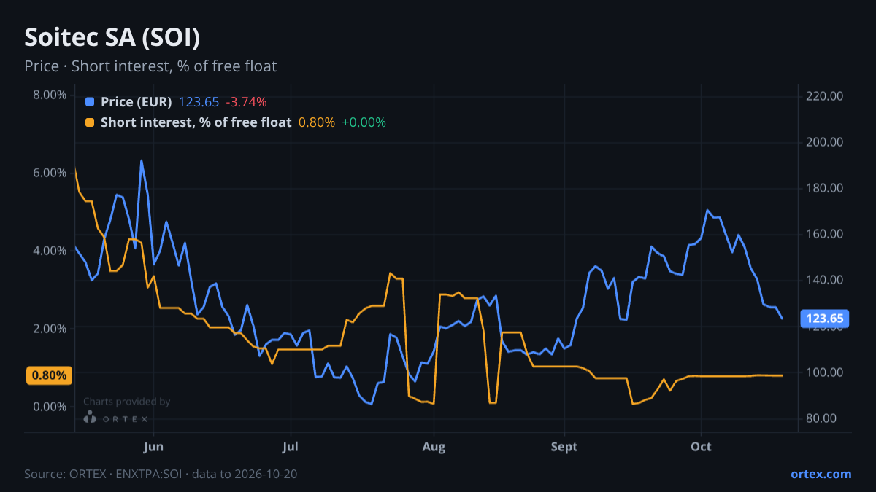876x492 pixels.
Task: Click the 4.00% left axis label
Action: [50, 251]
